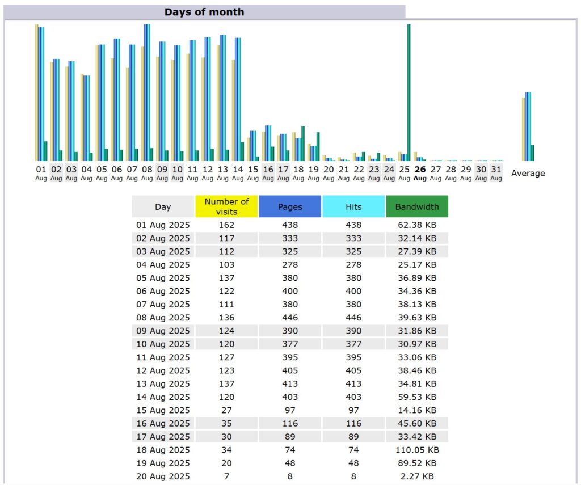581x485 pixels.
Task: Click the yellow visits bar for 01 Aug
Action: [x=36, y=91]
